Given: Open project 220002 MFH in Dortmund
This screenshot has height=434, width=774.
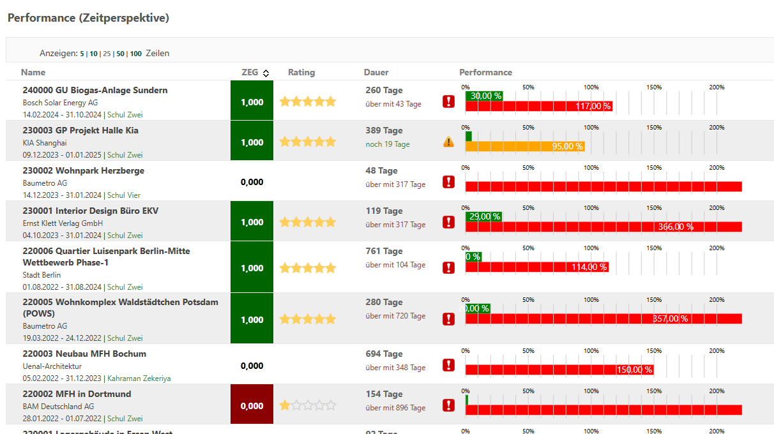Looking at the screenshot, I should (x=77, y=394).
